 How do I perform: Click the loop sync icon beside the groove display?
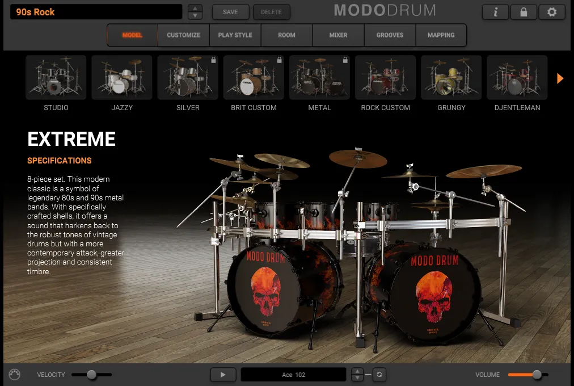[379, 375]
